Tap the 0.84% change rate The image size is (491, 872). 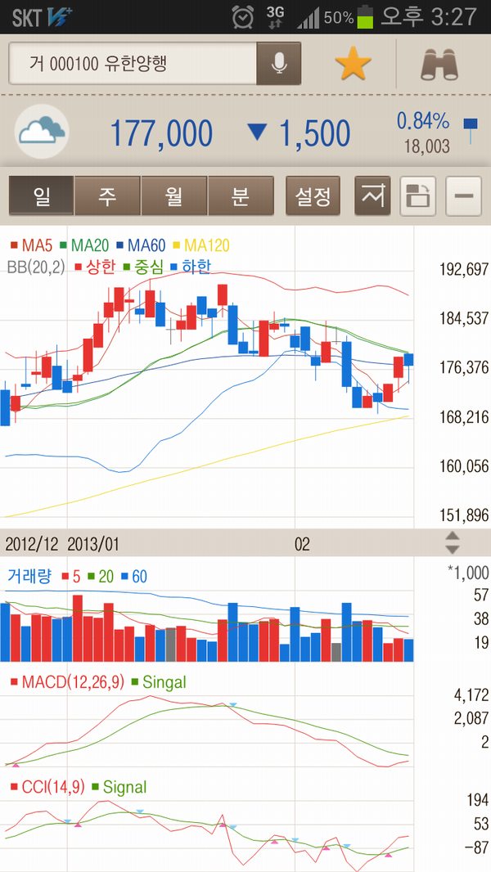point(422,121)
